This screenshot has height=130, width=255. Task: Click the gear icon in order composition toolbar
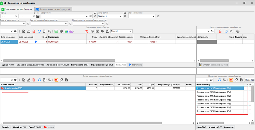(x=61, y=80)
